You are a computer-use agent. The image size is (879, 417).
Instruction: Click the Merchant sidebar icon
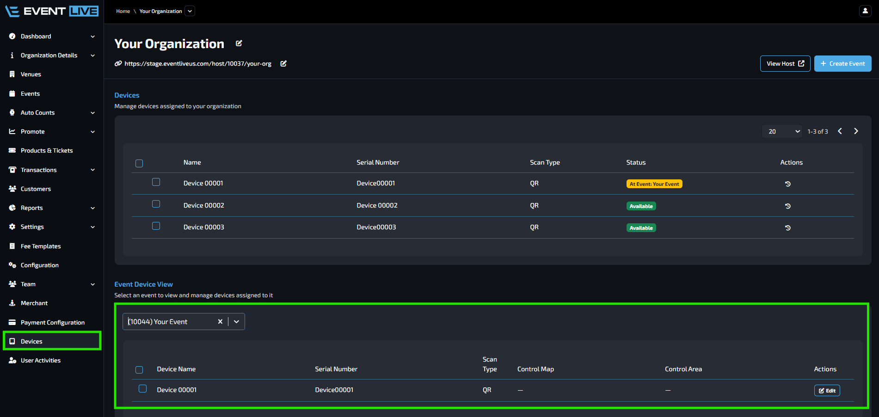[12, 303]
